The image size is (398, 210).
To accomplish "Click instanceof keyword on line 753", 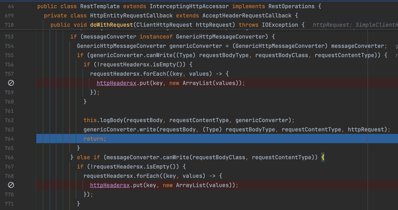I will pos(156,37).
